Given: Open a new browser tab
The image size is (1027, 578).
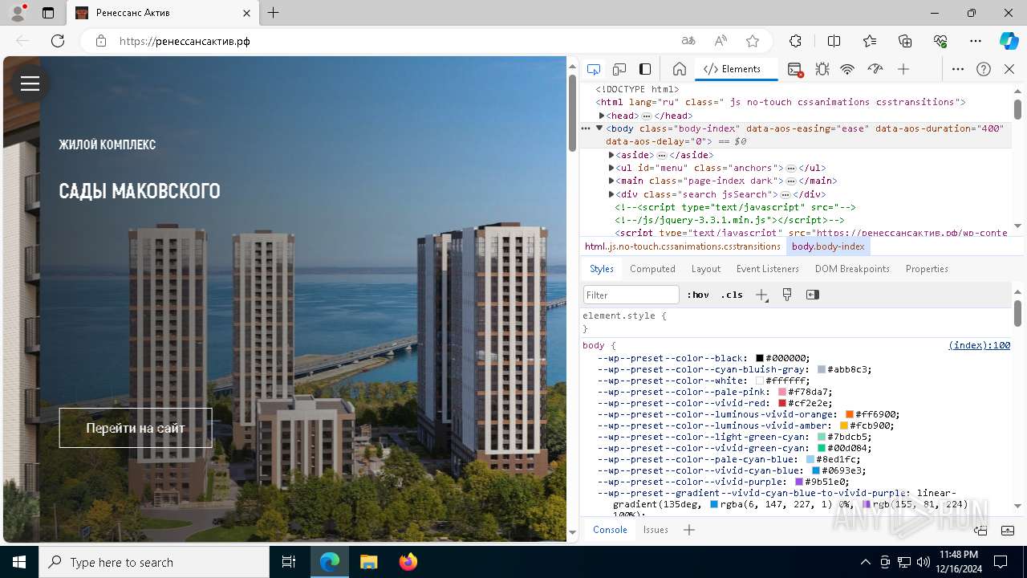Looking at the screenshot, I should point(274,13).
